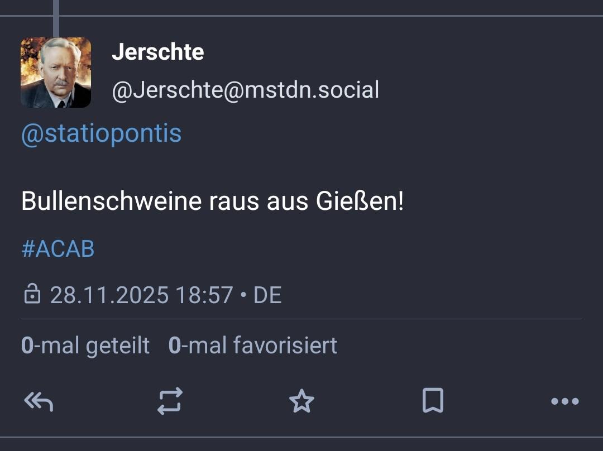Viewport: 603px width, 451px height.
Task: Click the lock visibility icon beside the date
Action: [32, 294]
